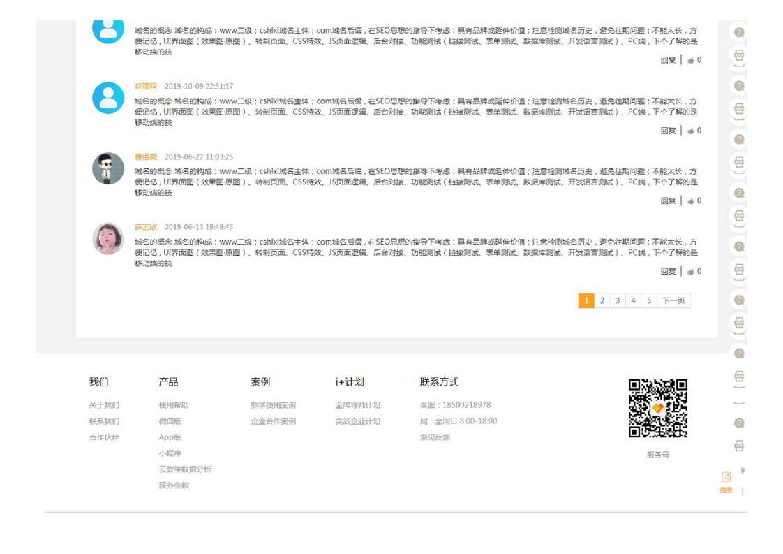
Task: Reply to 薛艺欣's comment via 回复
Action: pos(668,272)
